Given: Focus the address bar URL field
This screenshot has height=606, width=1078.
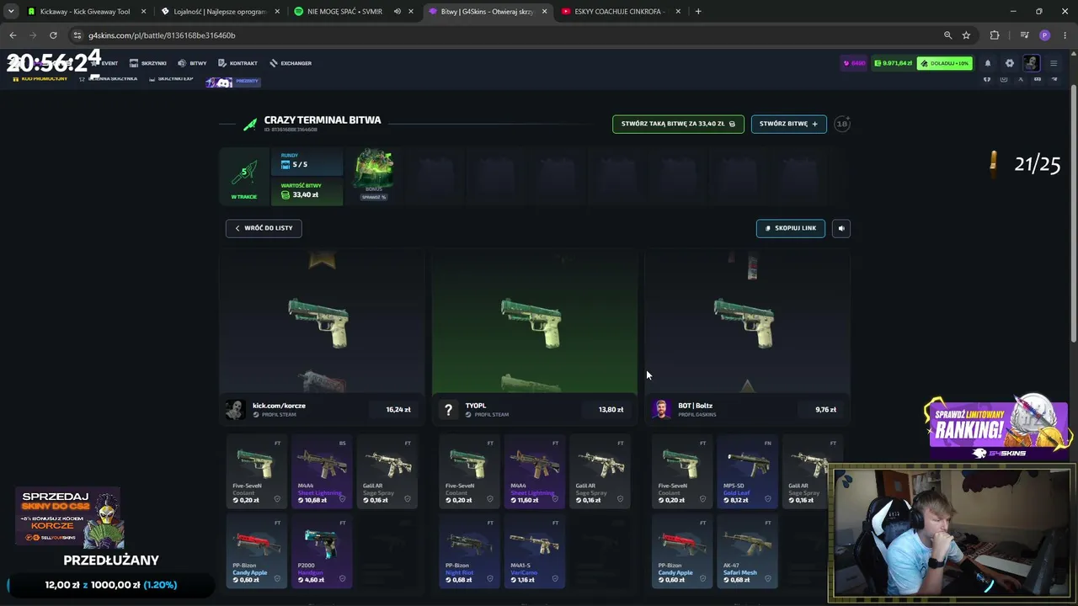Looking at the screenshot, I should (505, 35).
